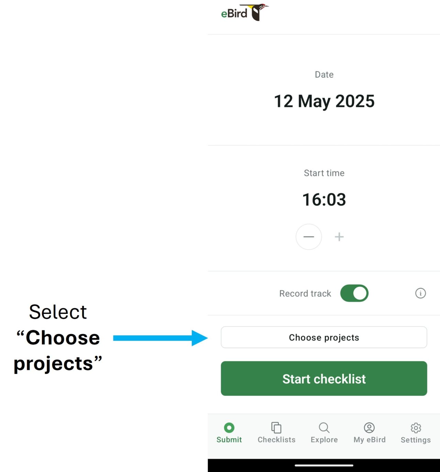Screen dimensions: 440x472
Task: Edit the start time 16:03
Action: [x=324, y=200]
